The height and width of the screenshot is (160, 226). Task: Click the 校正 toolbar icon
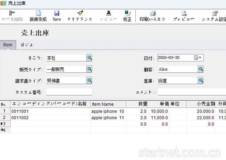point(128,13)
